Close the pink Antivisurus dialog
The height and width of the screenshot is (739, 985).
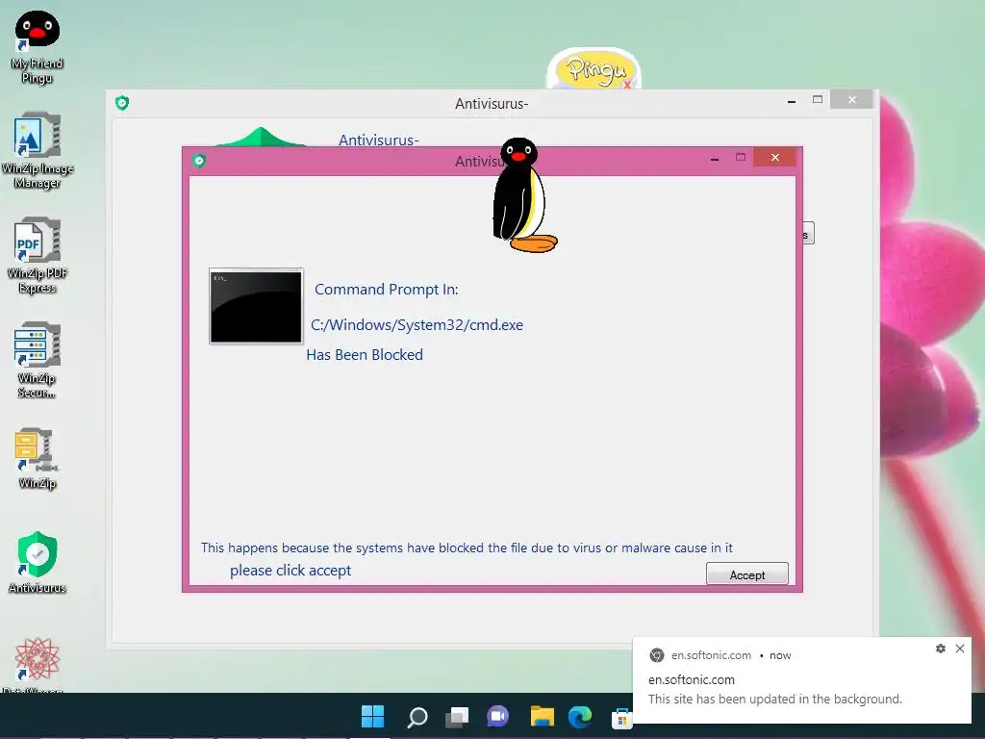click(x=774, y=157)
